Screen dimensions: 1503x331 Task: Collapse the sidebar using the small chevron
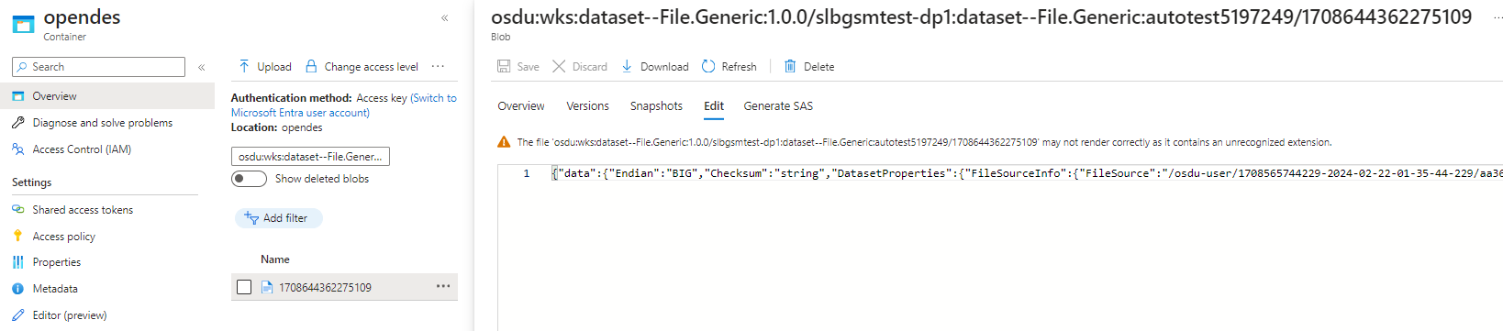click(x=202, y=67)
